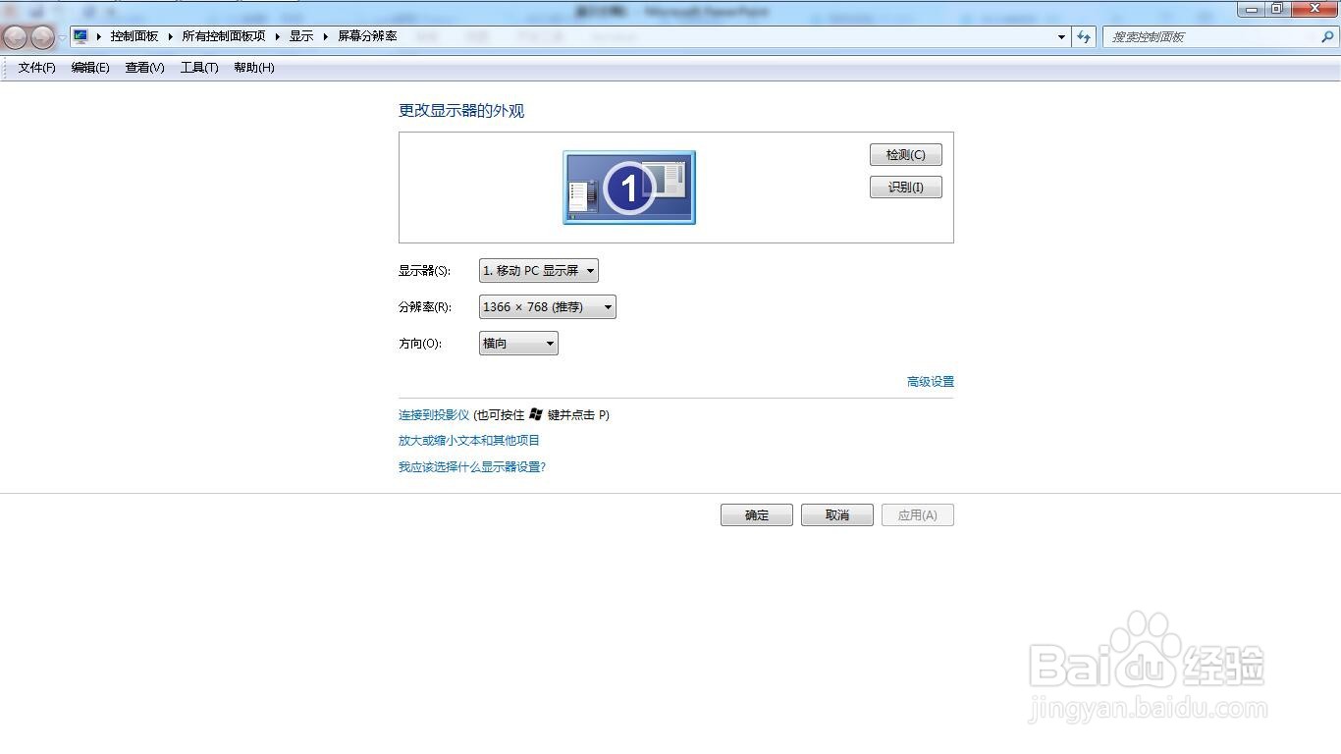Click the computer icon in the address bar
This screenshot has height=754, width=1341.
click(80, 36)
